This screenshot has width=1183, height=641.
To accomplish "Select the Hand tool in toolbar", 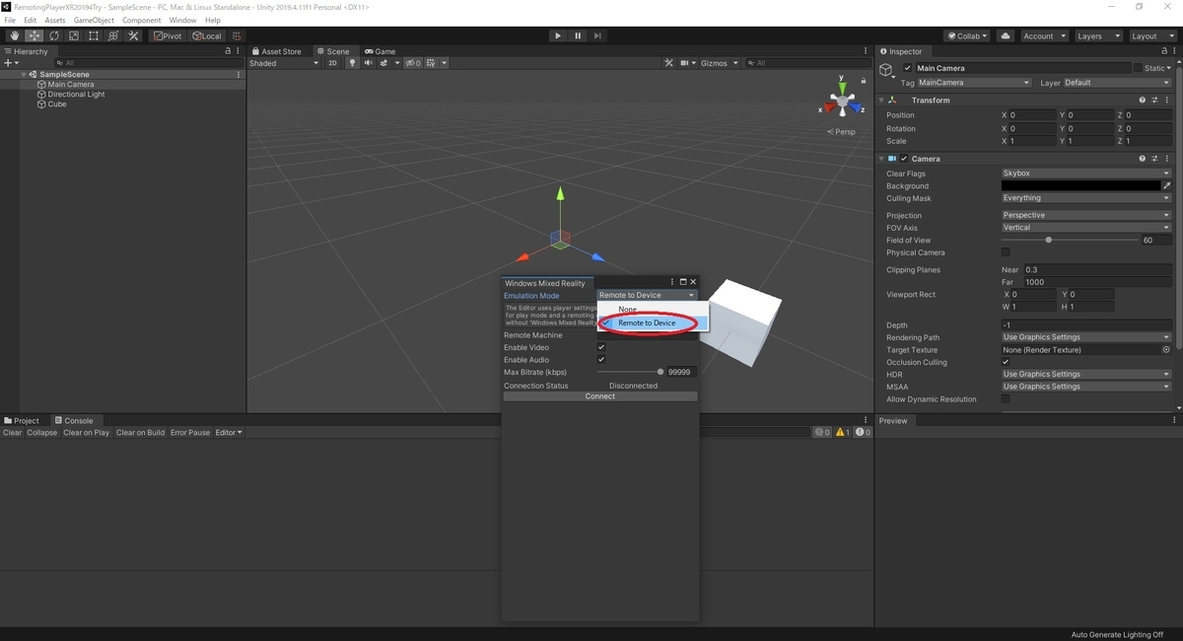I will [x=15, y=36].
